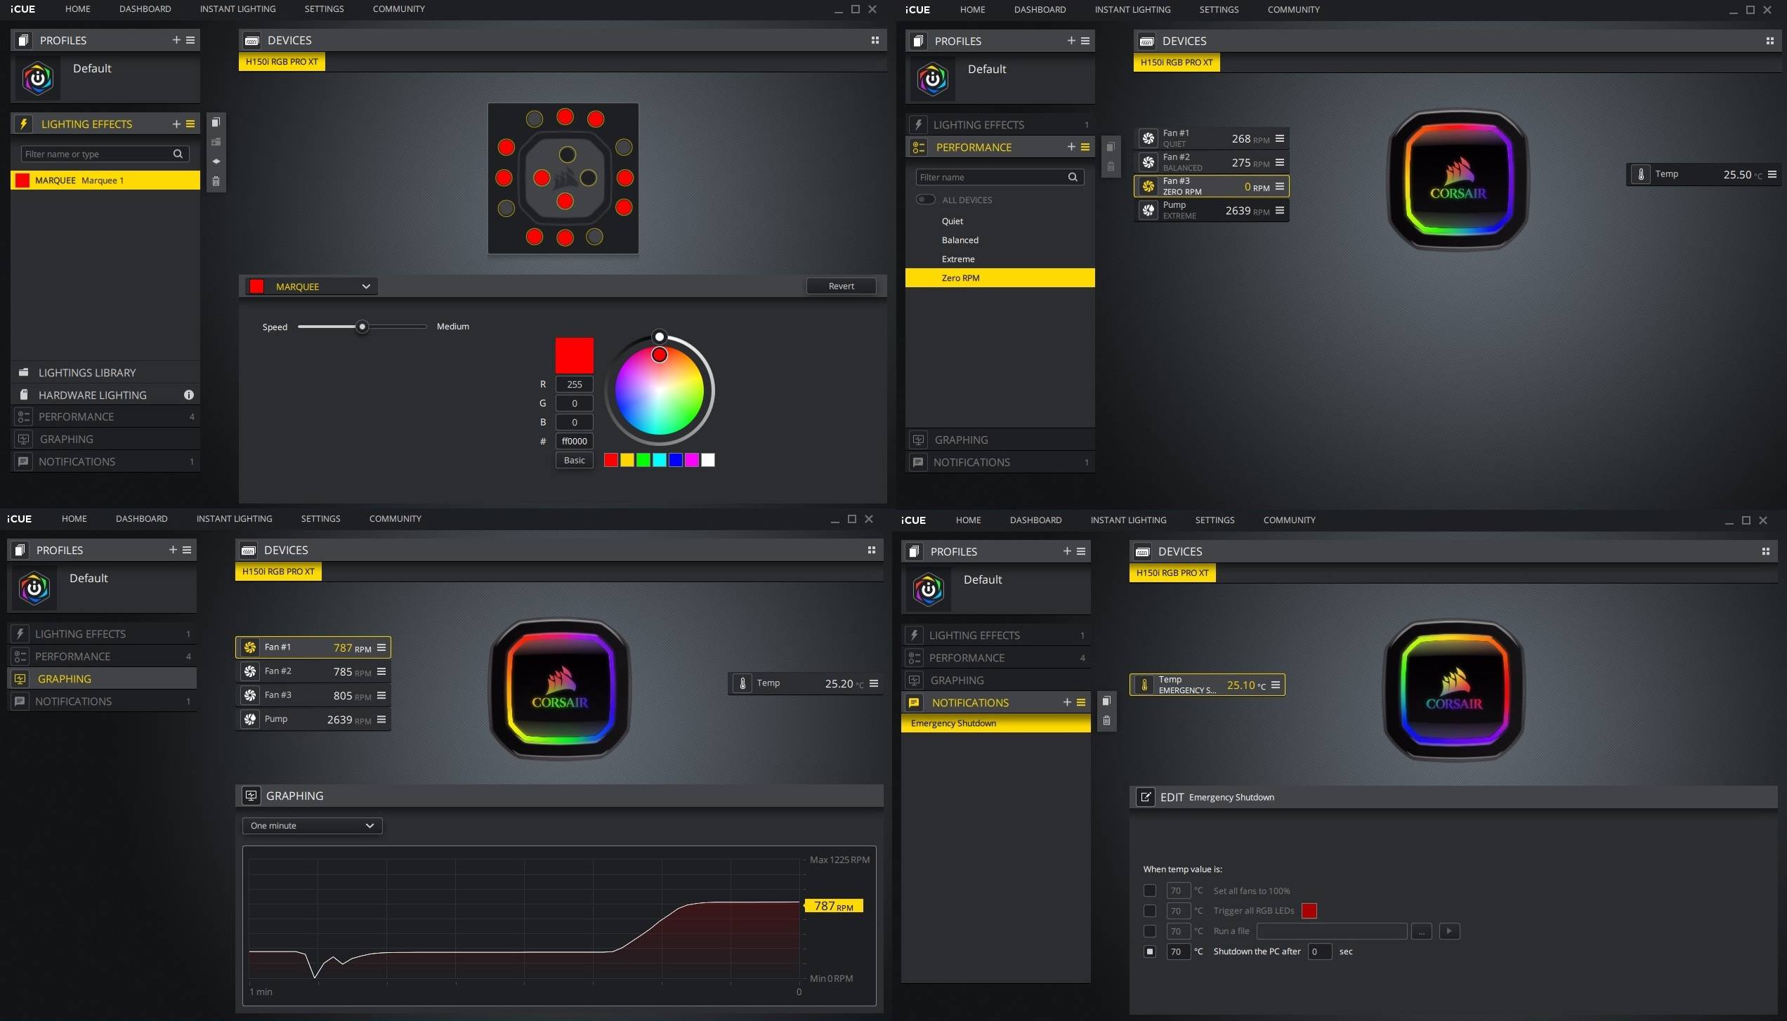Select the Balanced performance preset
Screen dimensions: 1787x1021
tap(1000, 240)
